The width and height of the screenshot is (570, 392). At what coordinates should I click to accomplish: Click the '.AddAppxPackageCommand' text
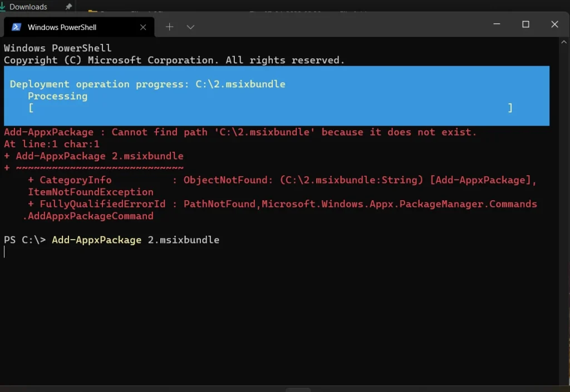pyautogui.click(x=87, y=216)
